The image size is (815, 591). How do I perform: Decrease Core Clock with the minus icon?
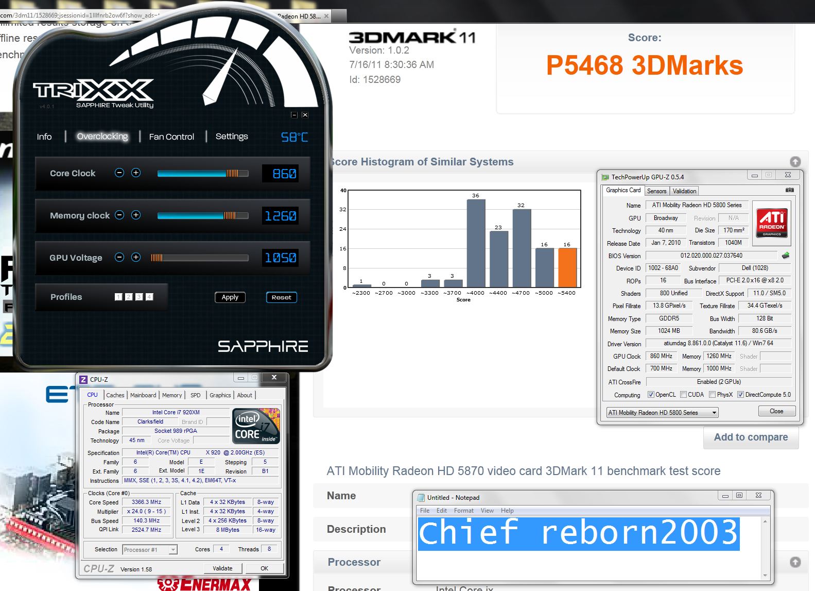tap(119, 173)
